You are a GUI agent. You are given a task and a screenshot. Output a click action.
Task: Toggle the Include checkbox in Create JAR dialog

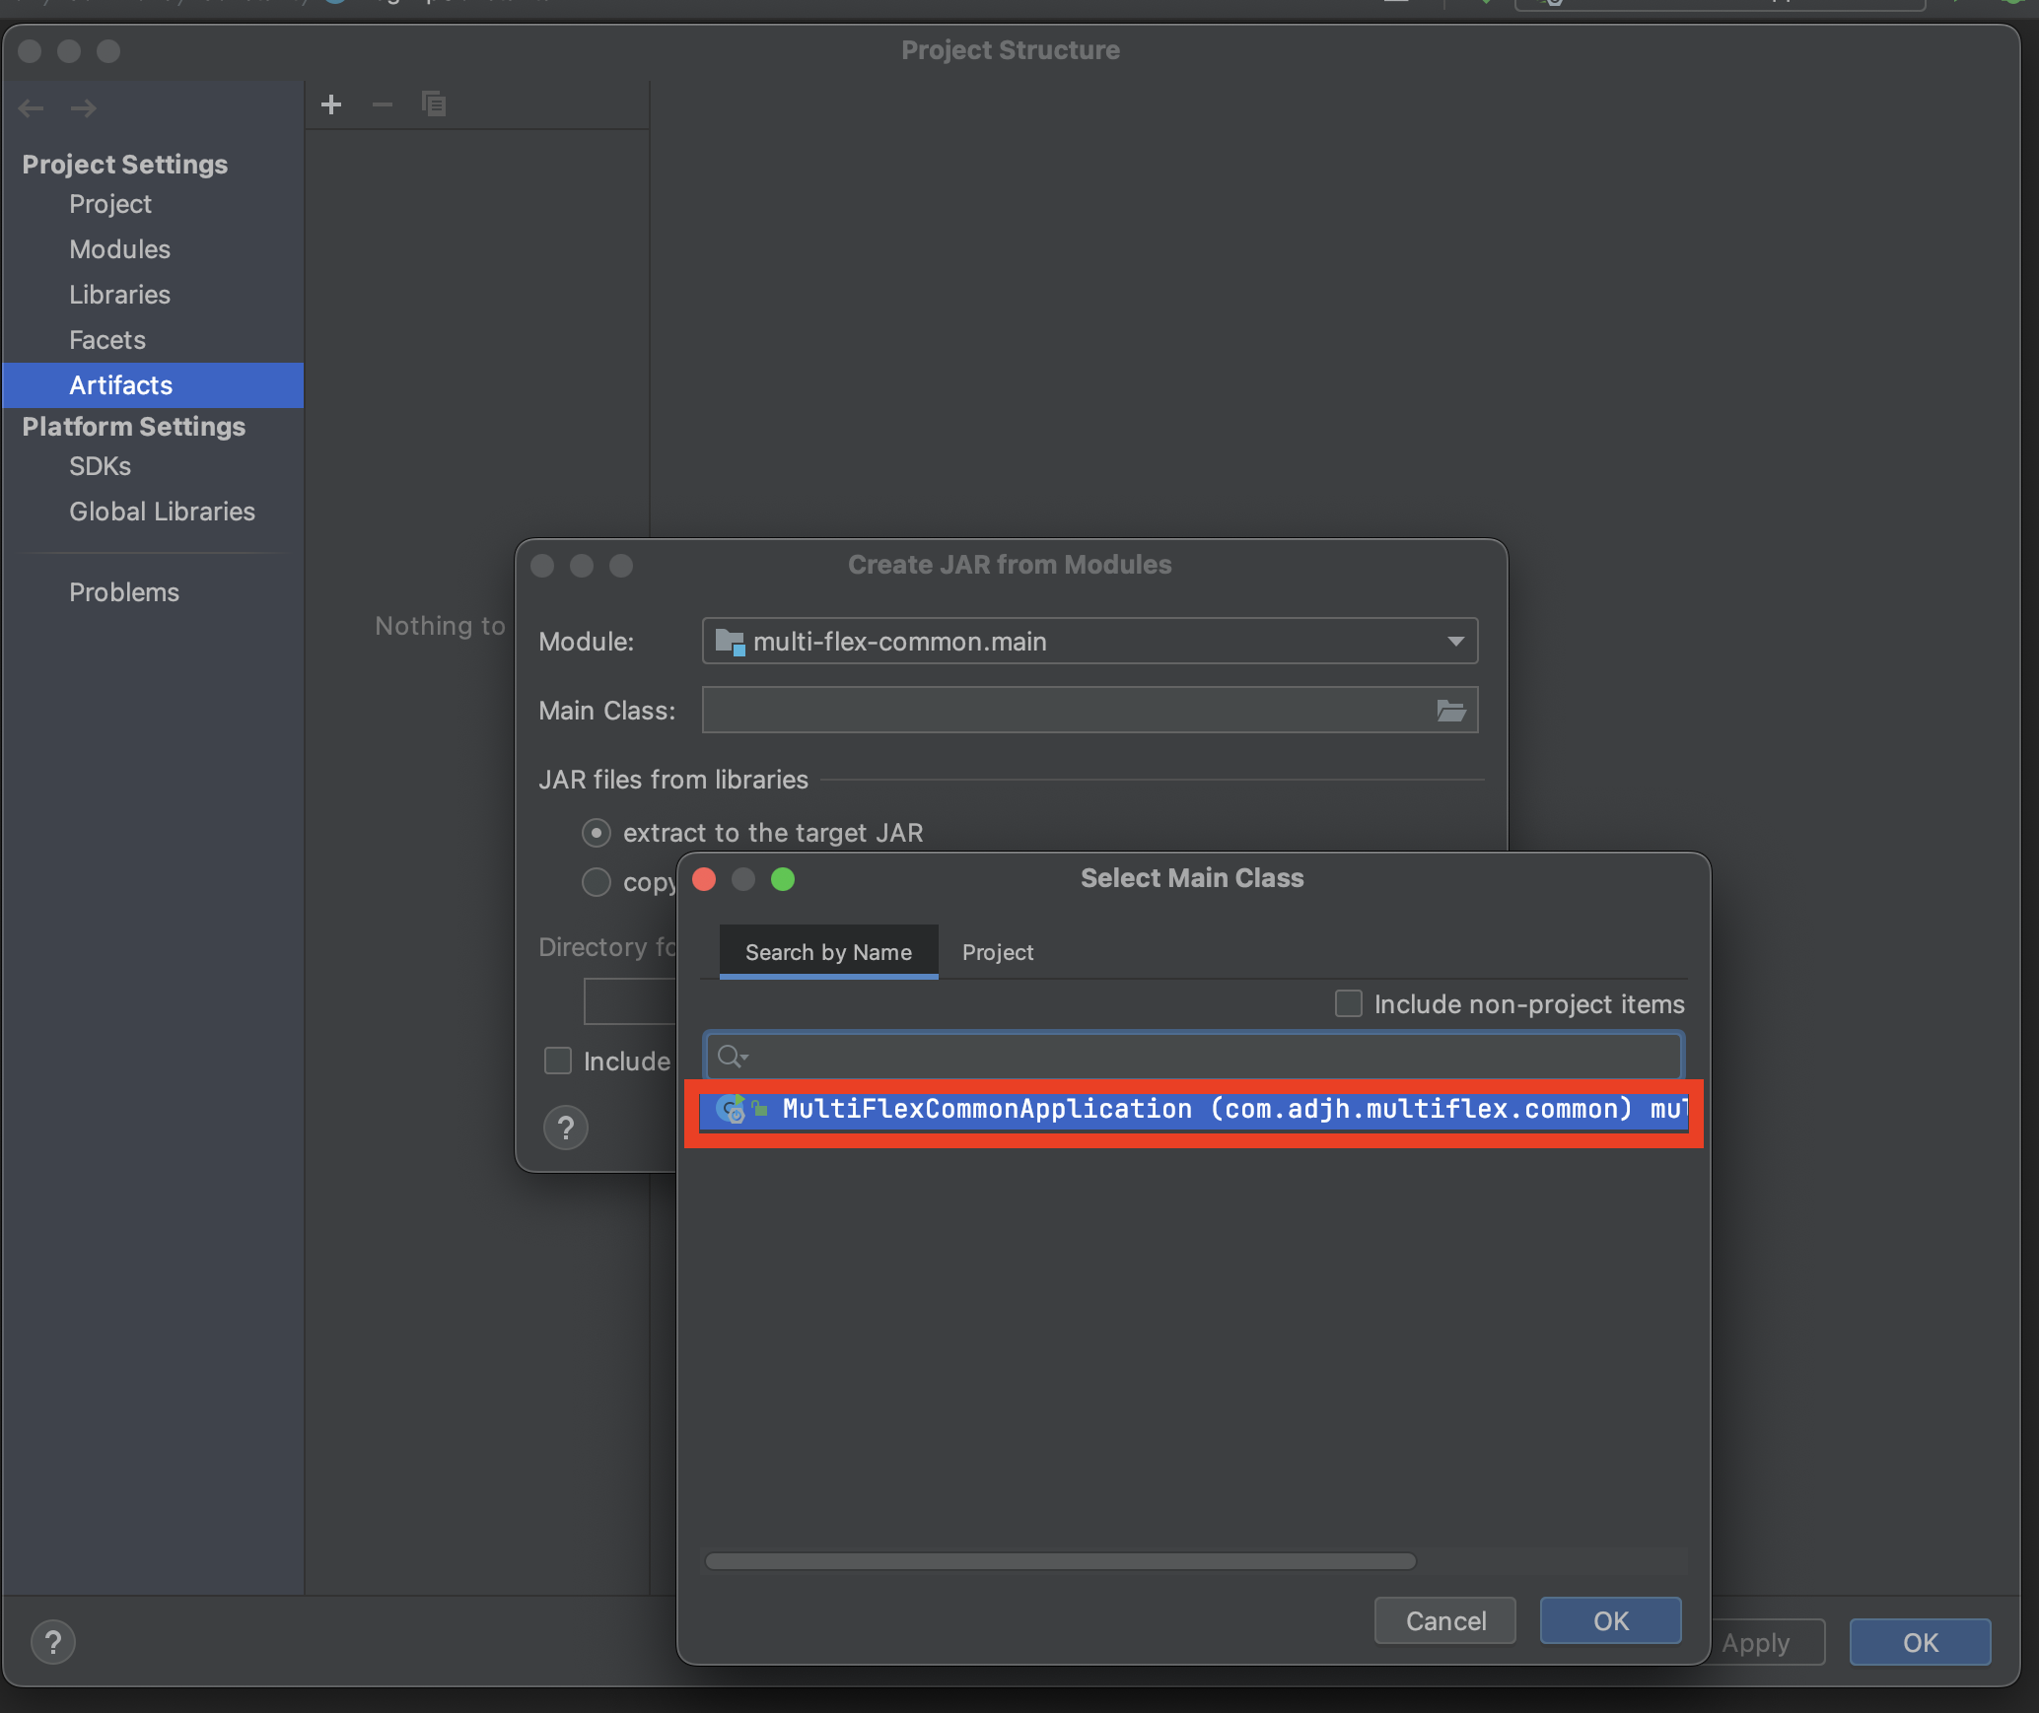click(558, 1061)
